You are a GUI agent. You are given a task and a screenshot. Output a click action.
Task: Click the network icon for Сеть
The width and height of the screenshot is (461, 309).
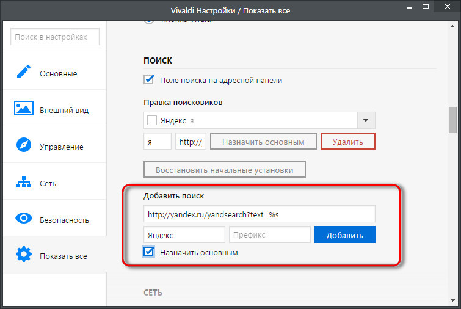(24, 182)
